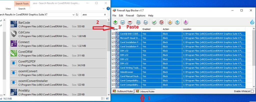
Task: Click the rules list down scroll arrow
Action: tap(254, 87)
